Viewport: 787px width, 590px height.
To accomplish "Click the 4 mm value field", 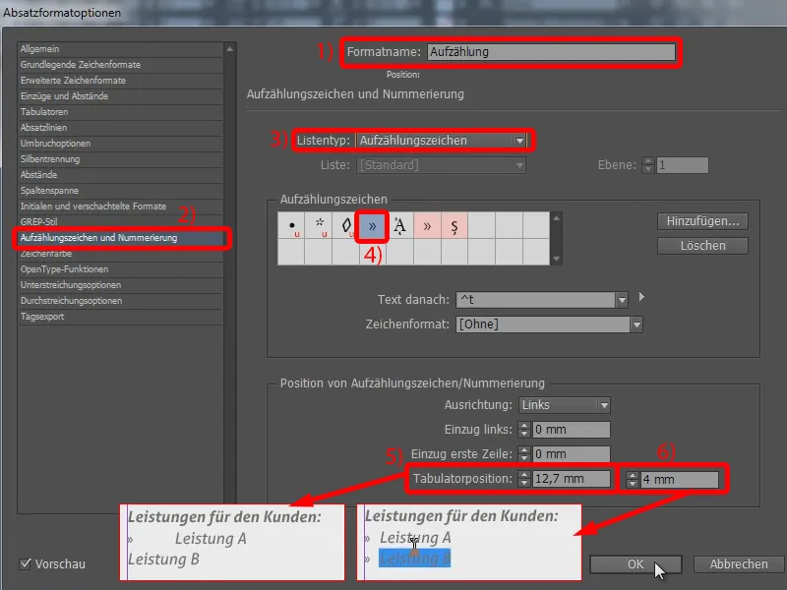I will (679, 480).
